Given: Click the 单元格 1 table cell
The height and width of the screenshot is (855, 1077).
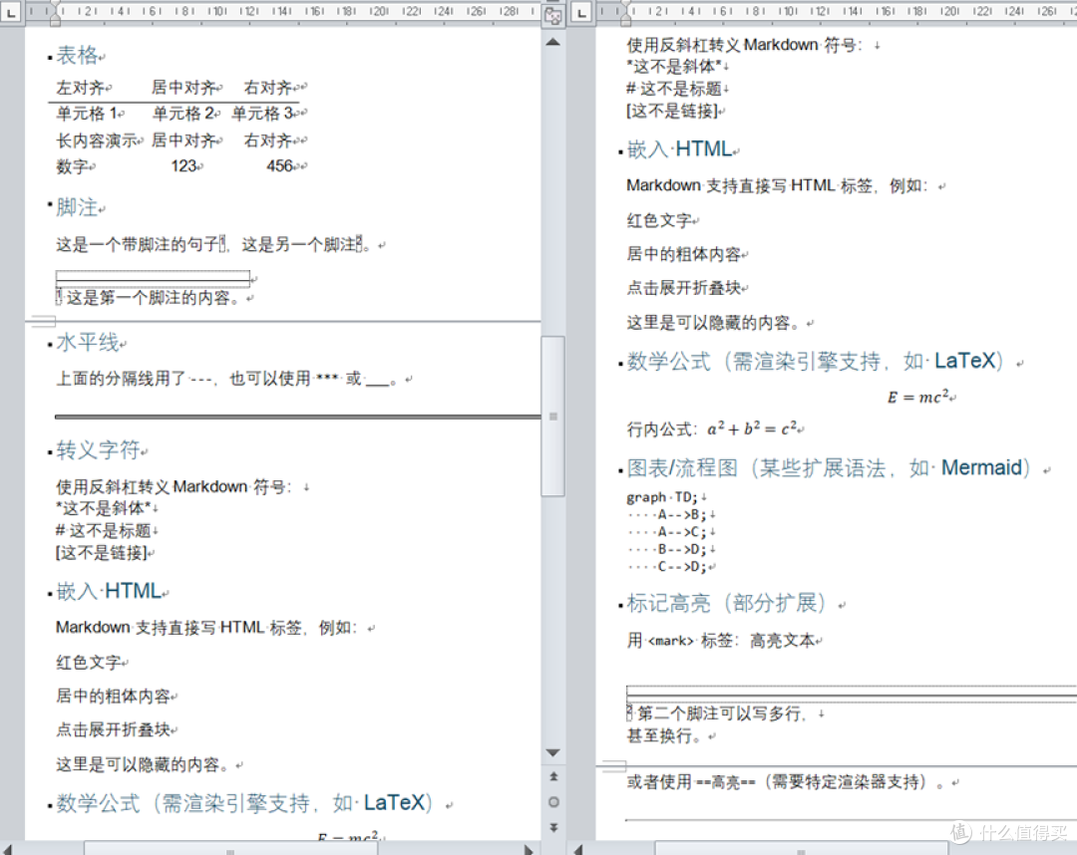Looking at the screenshot, I should click(87, 114).
